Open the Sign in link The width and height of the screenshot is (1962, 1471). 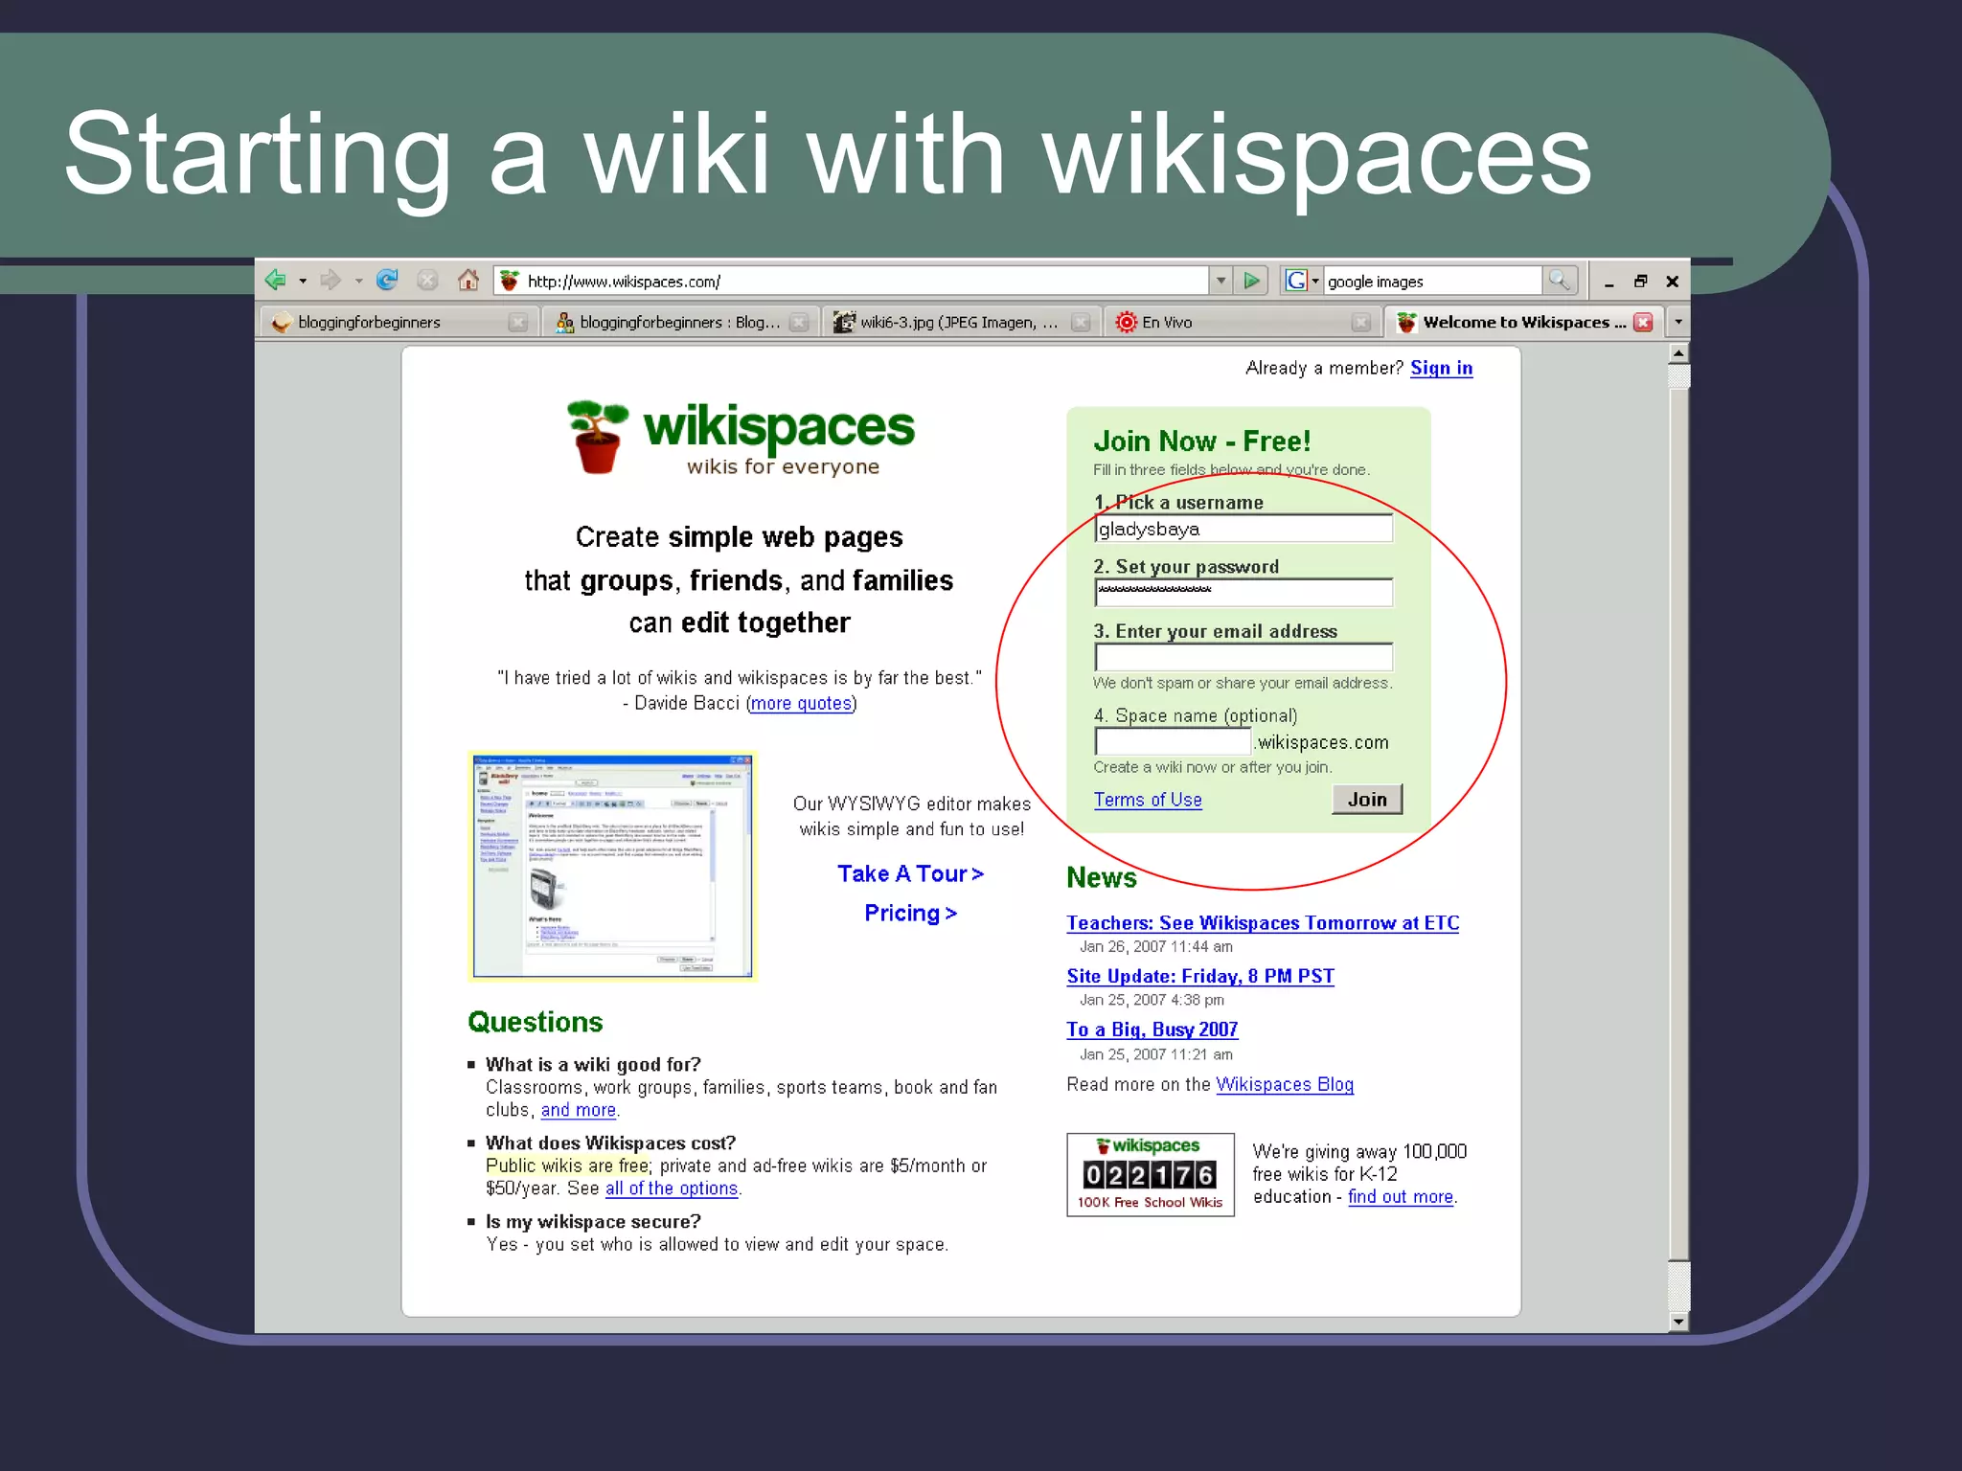coord(1441,369)
